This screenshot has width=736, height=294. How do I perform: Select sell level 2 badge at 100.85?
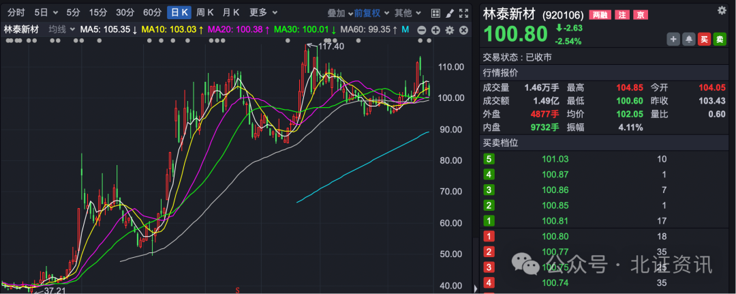(x=489, y=205)
